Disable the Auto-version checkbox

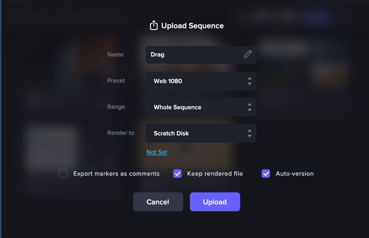pos(265,174)
